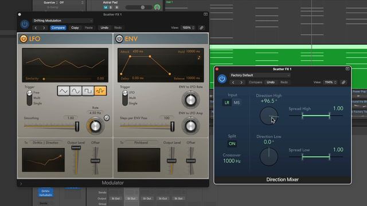Image resolution: width=367 pixels, height=206 pixels.
Task: Click the Direction High knob
Action: click(x=269, y=116)
